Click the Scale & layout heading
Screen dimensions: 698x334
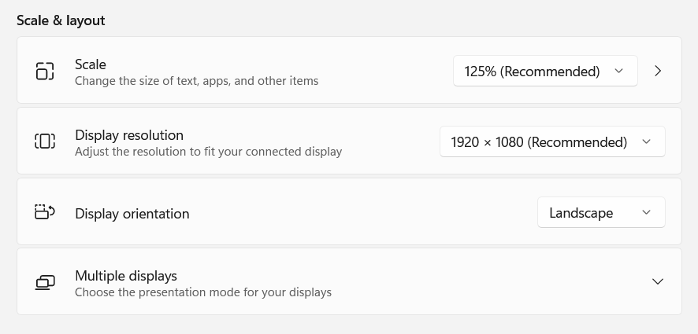pyautogui.click(x=61, y=20)
